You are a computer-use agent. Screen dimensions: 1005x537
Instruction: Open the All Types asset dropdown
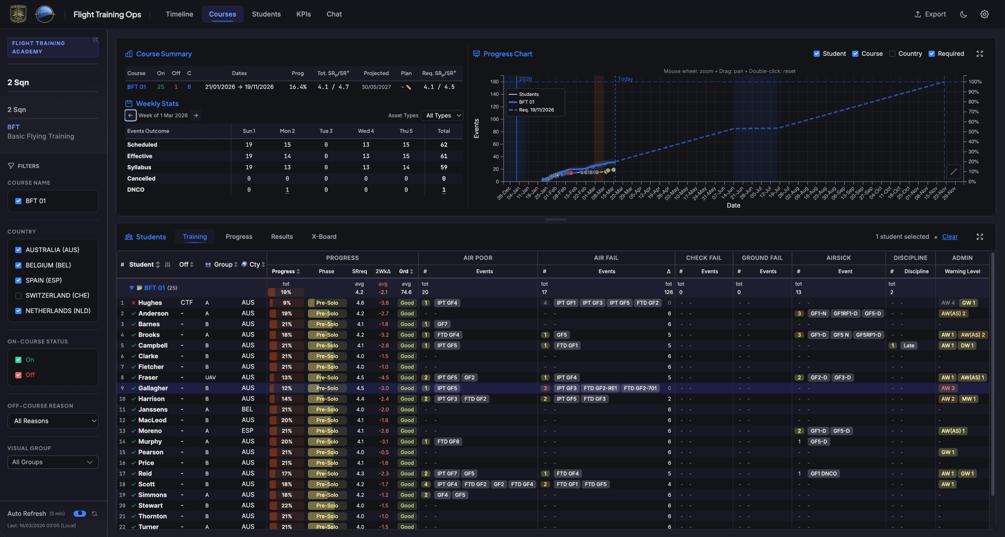click(442, 115)
